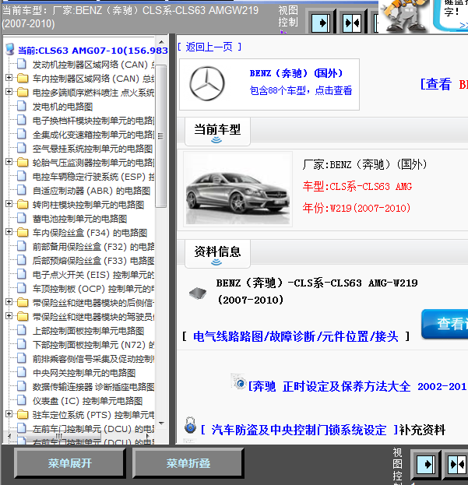The width and height of the screenshot is (468, 485).
Task: Click folder icon for 轮胎气压监测器控制单元
Action: [x=23, y=162]
